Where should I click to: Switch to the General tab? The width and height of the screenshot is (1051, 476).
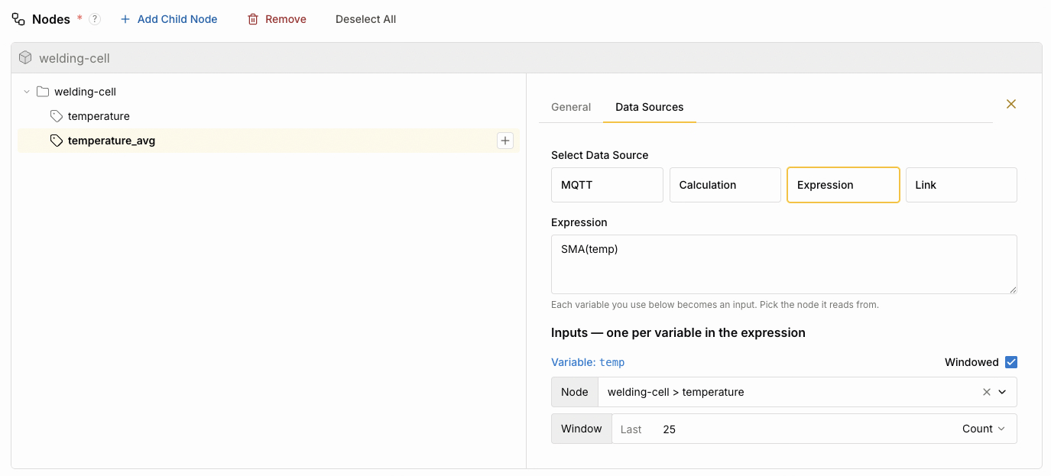click(571, 107)
